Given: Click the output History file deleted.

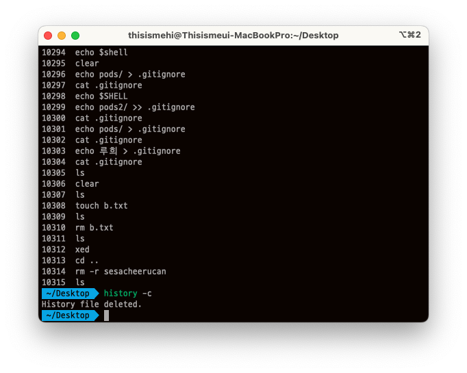Looking at the screenshot, I should click(x=92, y=305).
